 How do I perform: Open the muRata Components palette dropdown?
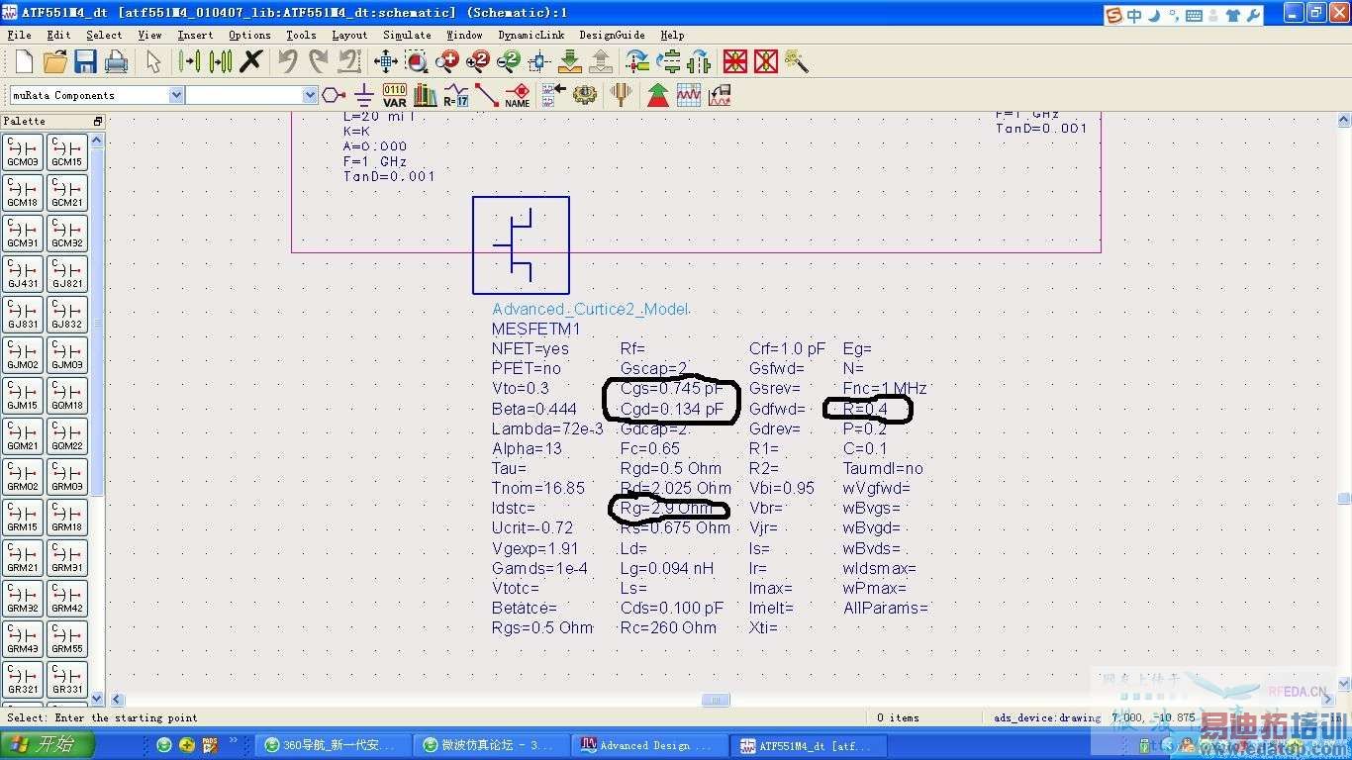click(177, 95)
